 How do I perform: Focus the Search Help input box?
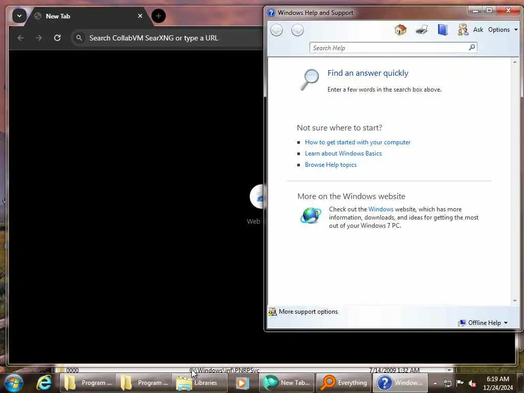[x=389, y=48]
